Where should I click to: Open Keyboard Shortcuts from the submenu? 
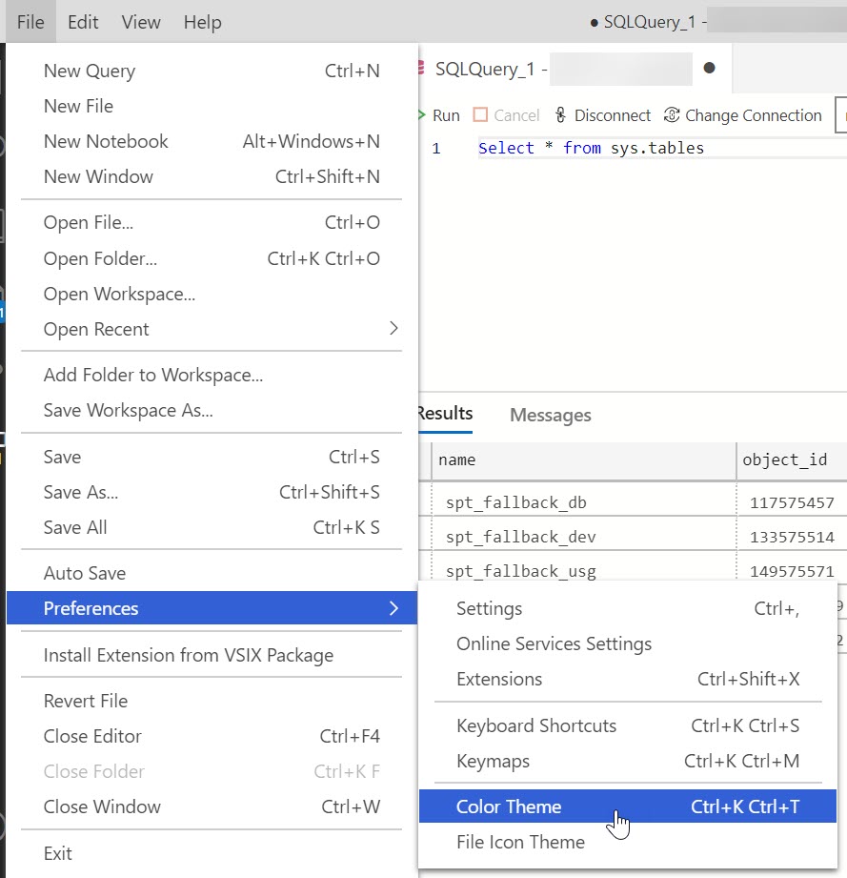536,725
